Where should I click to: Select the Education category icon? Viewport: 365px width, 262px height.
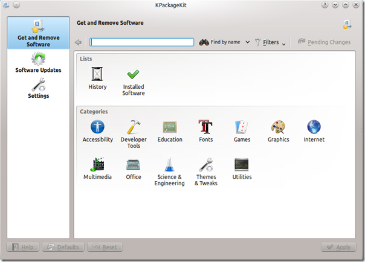(x=170, y=129)
